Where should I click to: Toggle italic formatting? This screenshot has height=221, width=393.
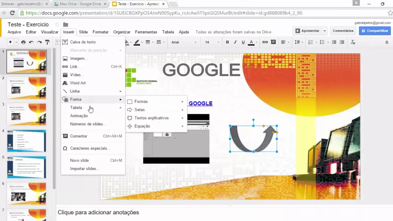pos(235,42)
